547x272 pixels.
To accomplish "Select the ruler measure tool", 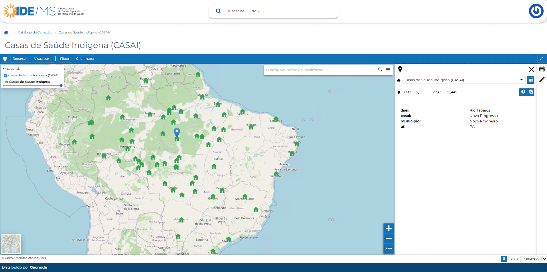I will 542,80.
